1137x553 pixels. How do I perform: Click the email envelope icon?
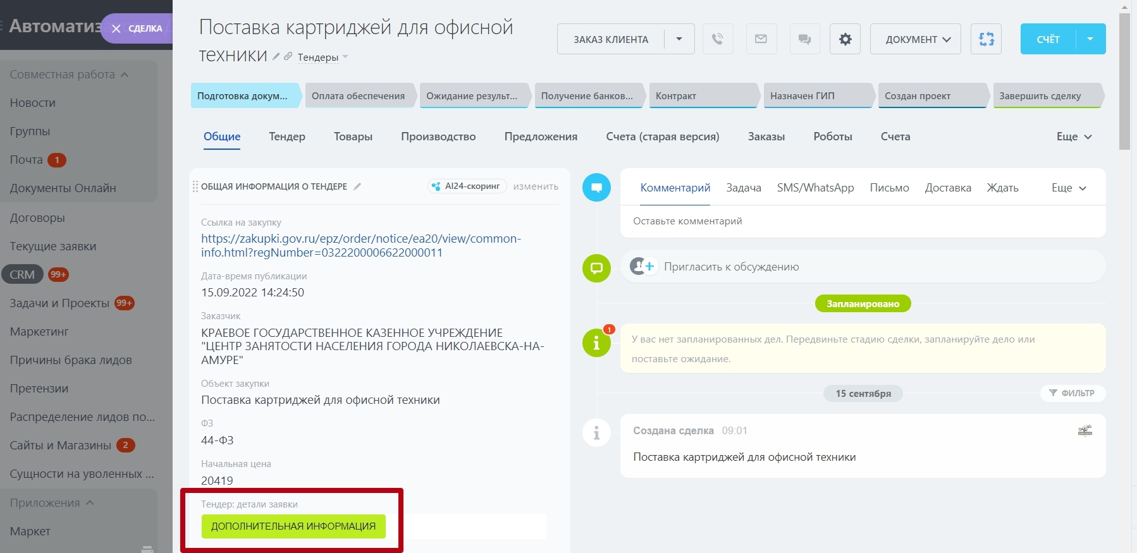[761, 39]
